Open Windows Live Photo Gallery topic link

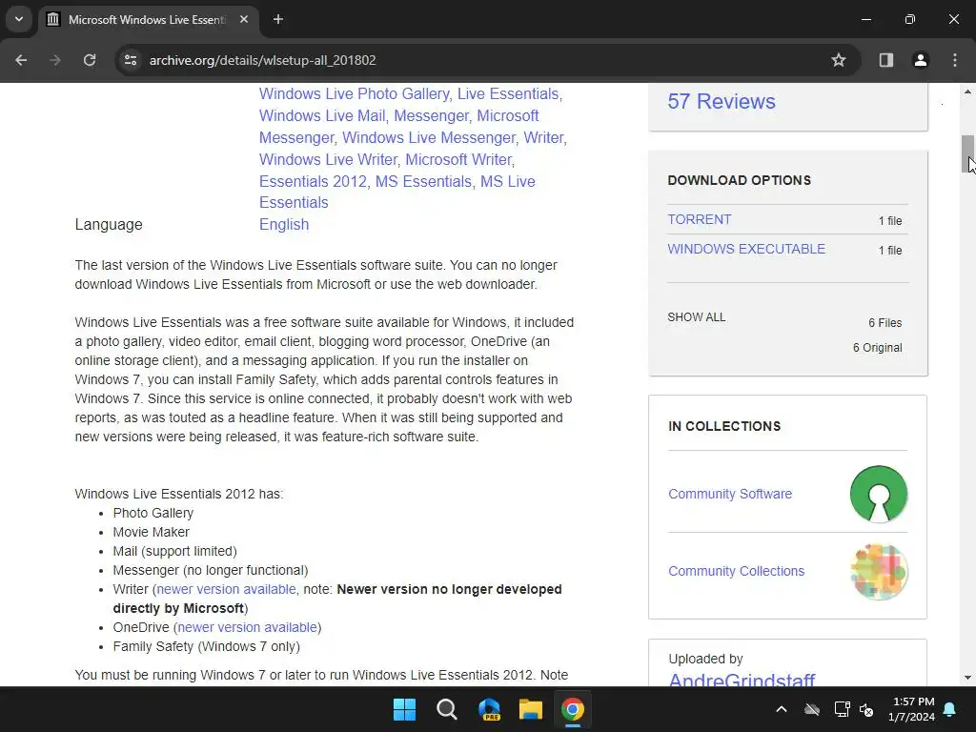click(x=355, y=94)
